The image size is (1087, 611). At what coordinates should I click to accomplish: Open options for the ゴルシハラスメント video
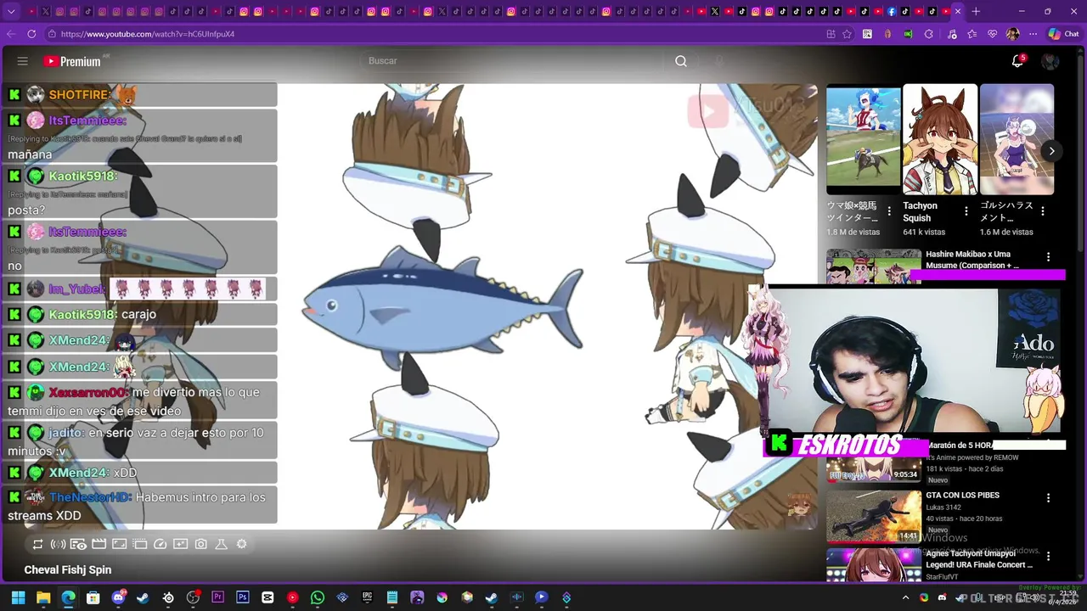1043,211
